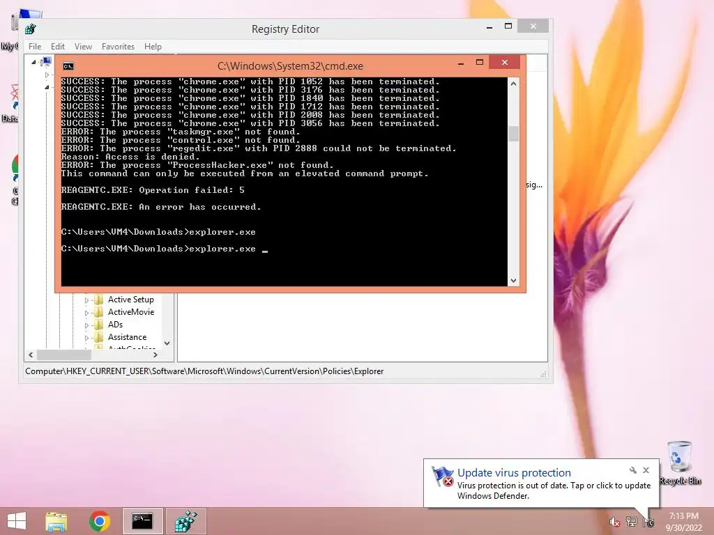Expand the ActiveMovie registry key
This screenshot has height=535, width=714.
[x=86, y=313]
